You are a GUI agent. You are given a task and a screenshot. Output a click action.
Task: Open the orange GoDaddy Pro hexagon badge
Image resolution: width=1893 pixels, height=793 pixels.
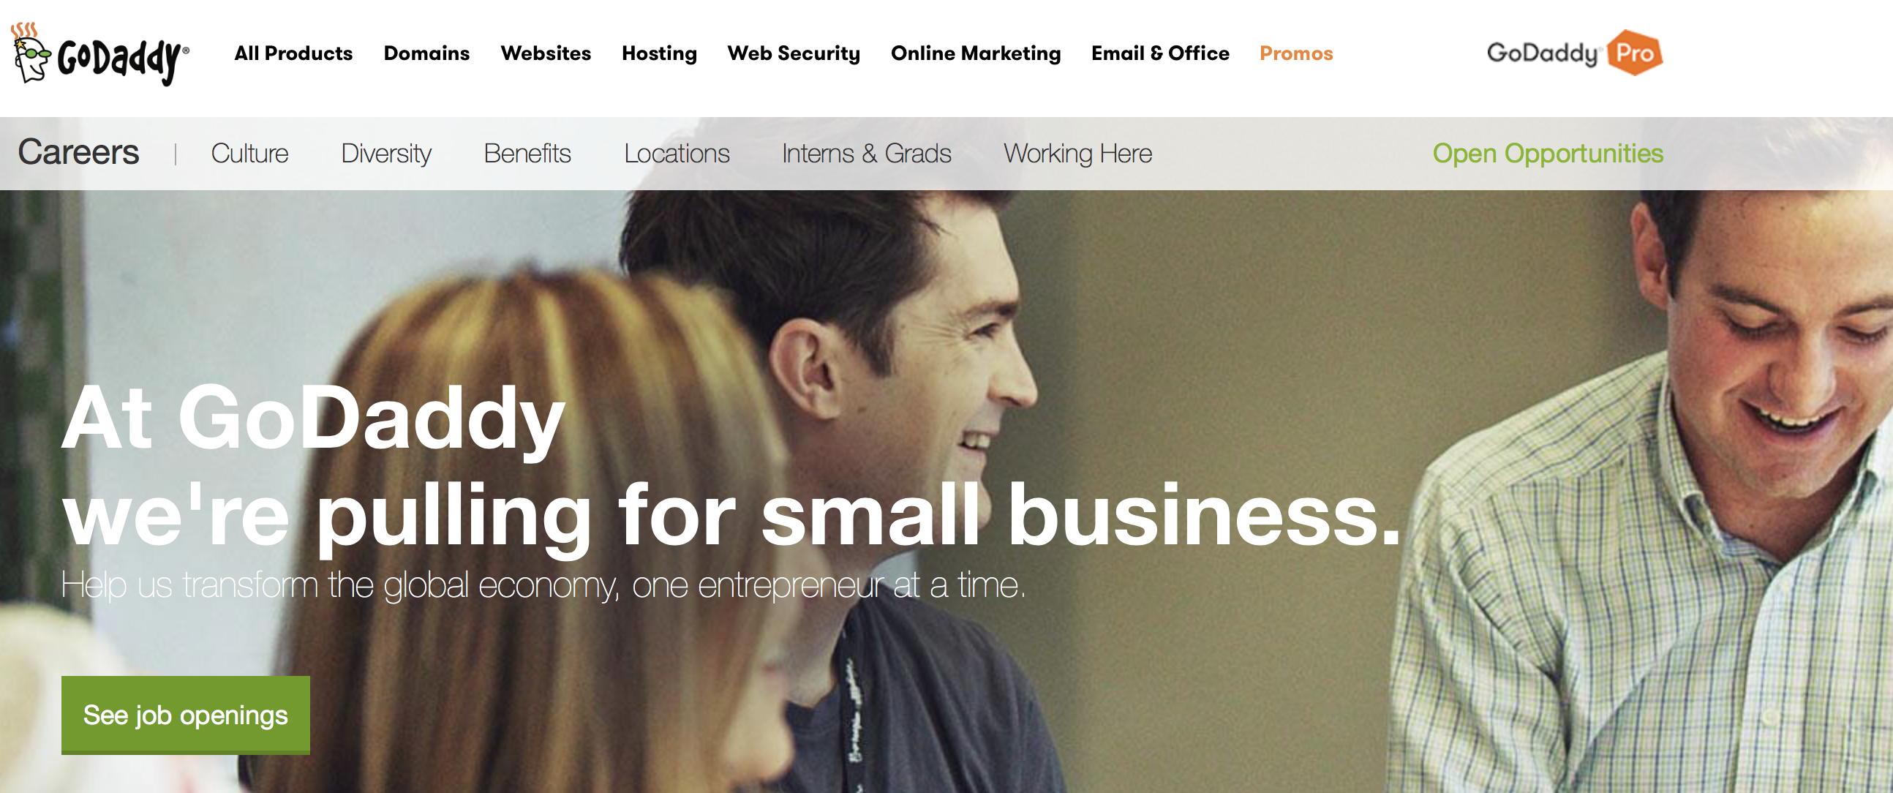(1634, 53)
